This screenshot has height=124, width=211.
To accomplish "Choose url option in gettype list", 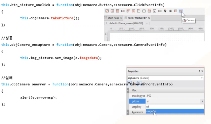I will (x=175, y=107).
